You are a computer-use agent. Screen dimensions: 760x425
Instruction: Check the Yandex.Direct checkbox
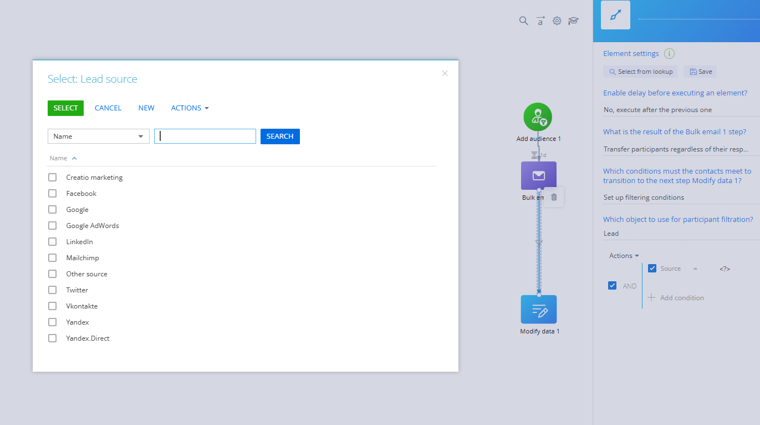coord(53,338)
